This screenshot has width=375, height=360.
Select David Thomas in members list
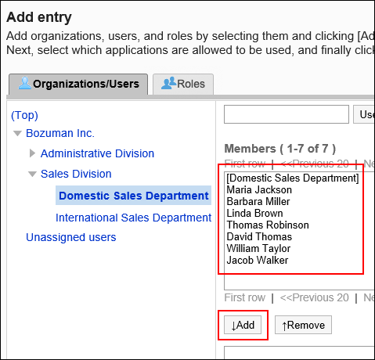tap(259, 237)
